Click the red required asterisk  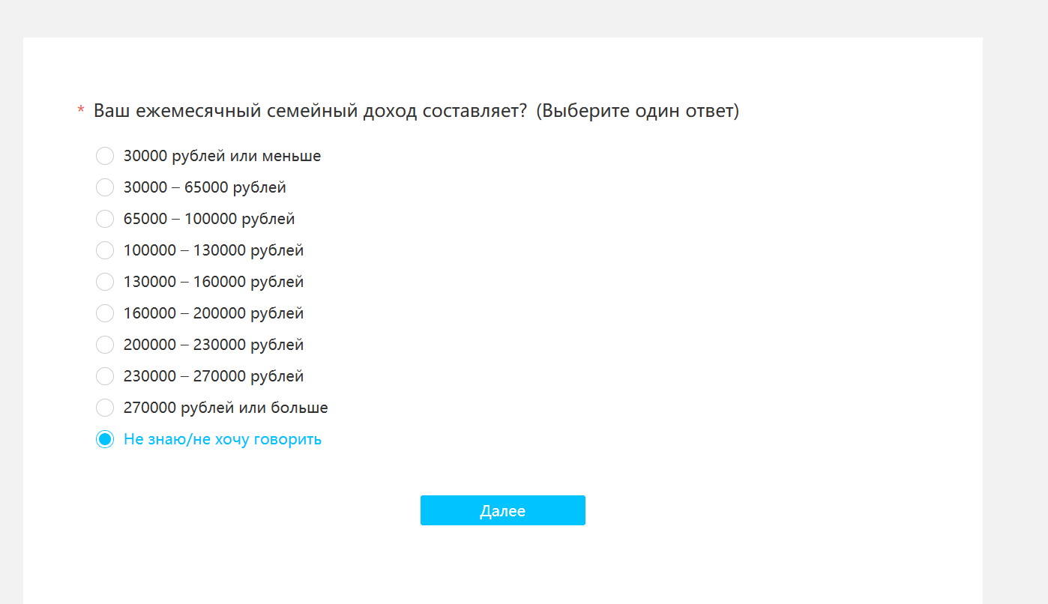(81, 111)
